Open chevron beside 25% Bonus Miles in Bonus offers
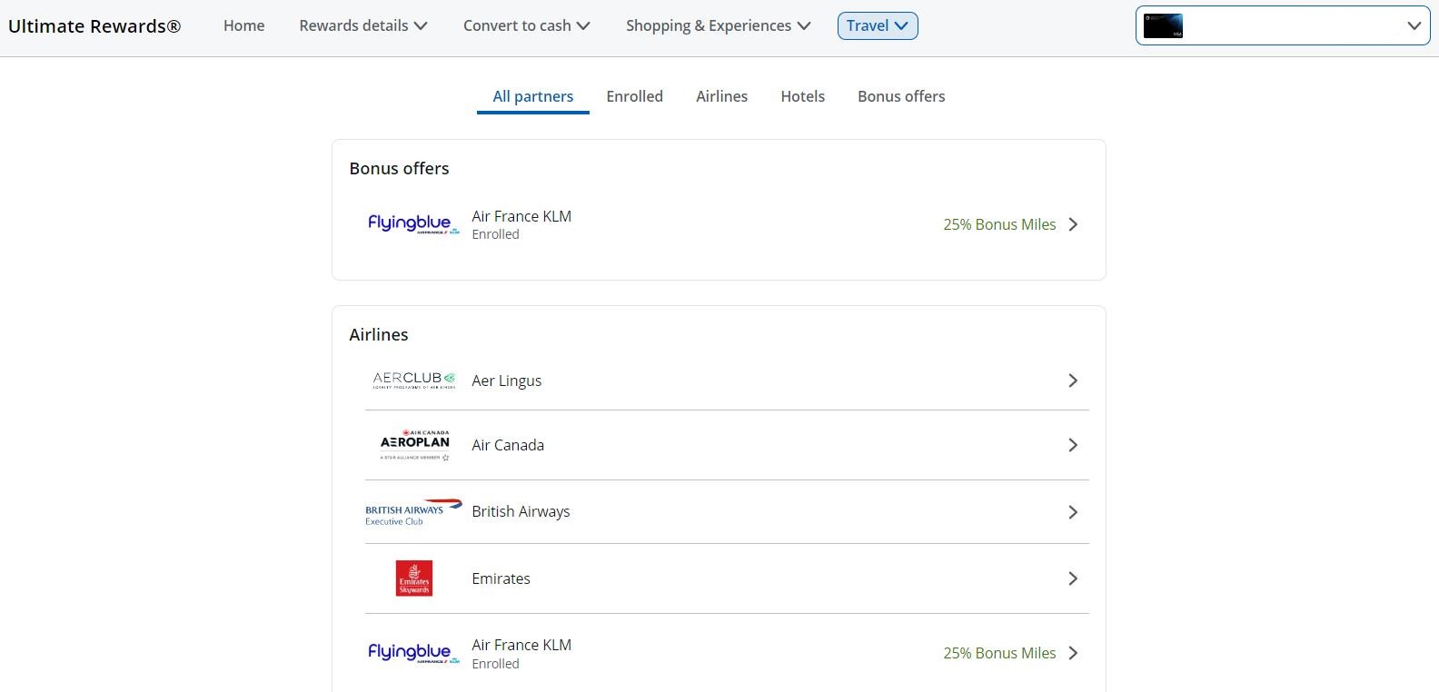The image size is (1439, 692). point(1073,224)
